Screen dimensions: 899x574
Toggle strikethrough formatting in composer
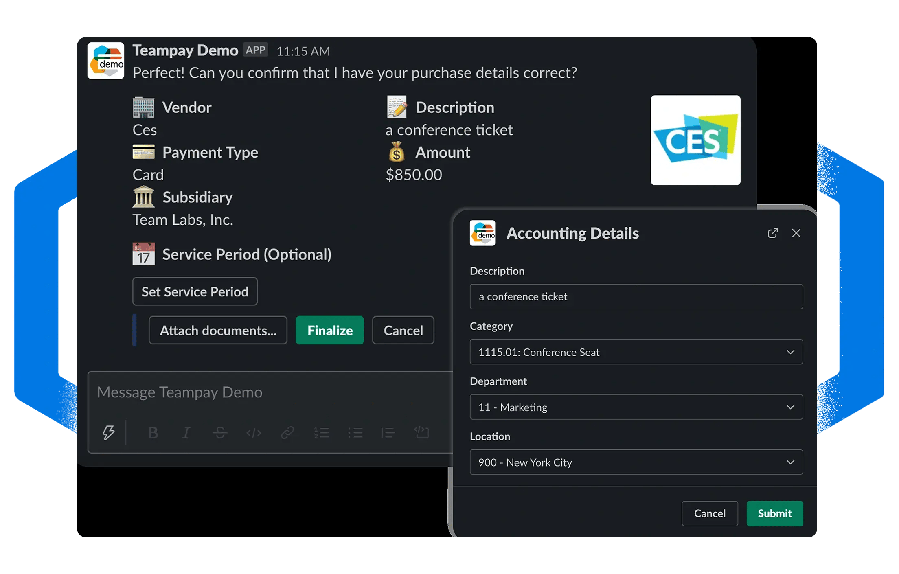click(x=220, y=432)
